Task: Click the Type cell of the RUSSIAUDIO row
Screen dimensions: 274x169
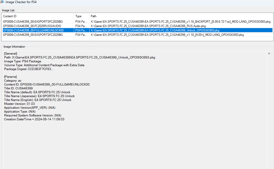Action: pyautogui.click(x=81, y=26)
